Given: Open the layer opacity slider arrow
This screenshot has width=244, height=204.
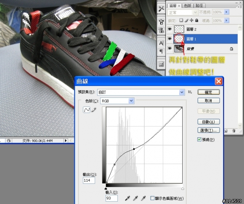Looking at the screenshot, I should (x=227, y=12).
